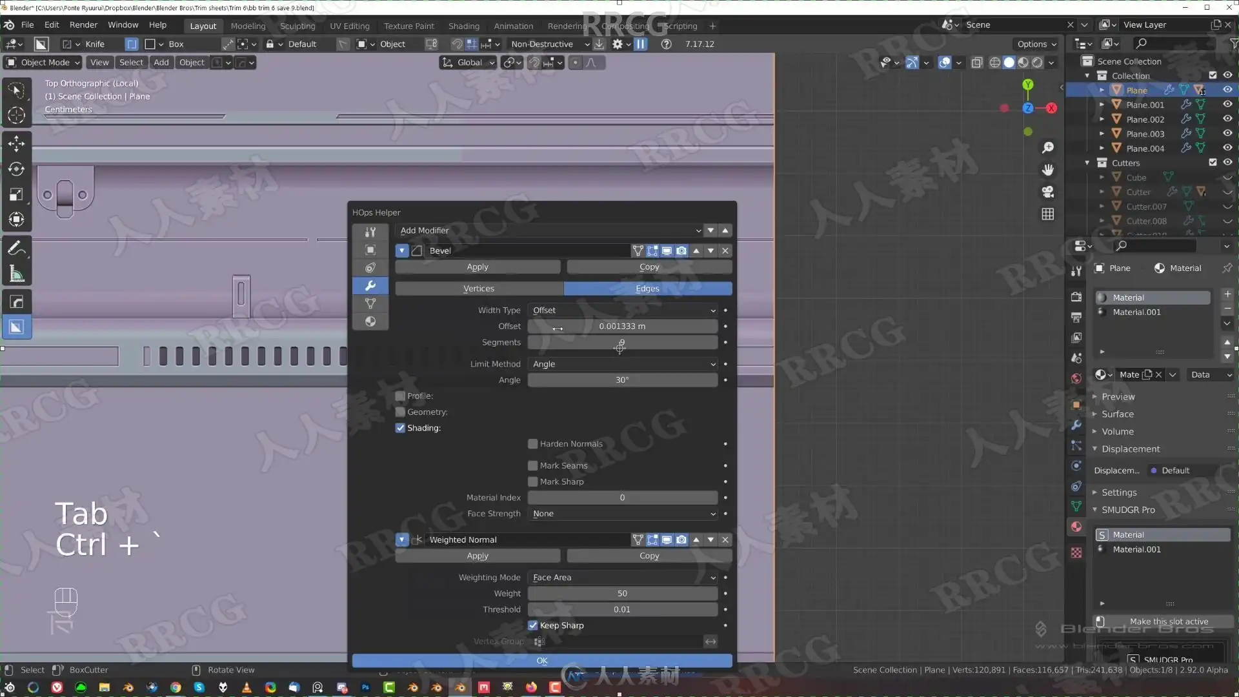1239x697 pixels.
Task: Click Apply for the Bevel modifier
Action: [478, 267]
